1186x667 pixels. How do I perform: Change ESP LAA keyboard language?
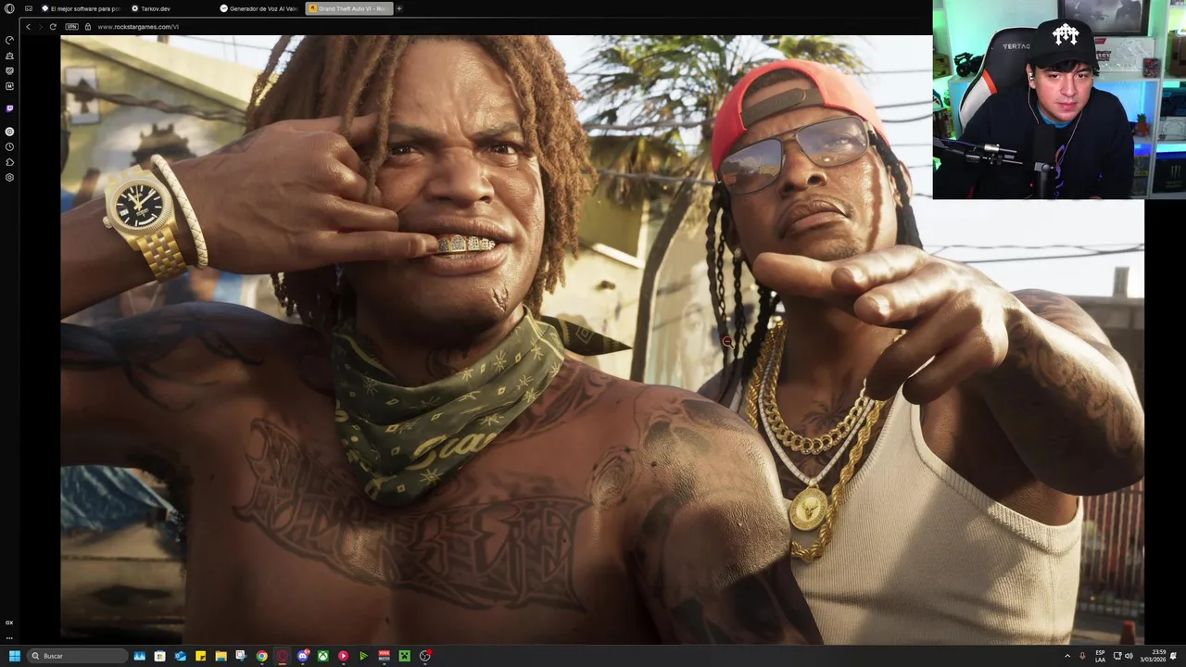(1100, 656)
